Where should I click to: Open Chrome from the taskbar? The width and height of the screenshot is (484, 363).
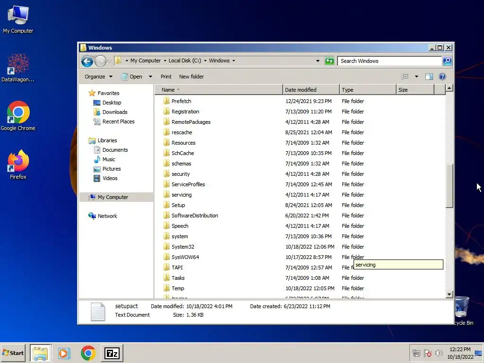tap(88, 353)
